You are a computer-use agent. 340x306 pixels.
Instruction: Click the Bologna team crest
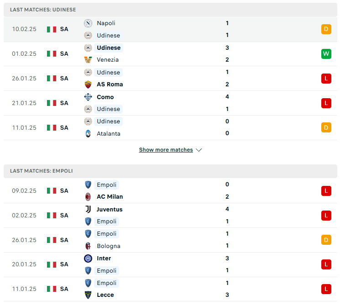click(x=88, y=246)
